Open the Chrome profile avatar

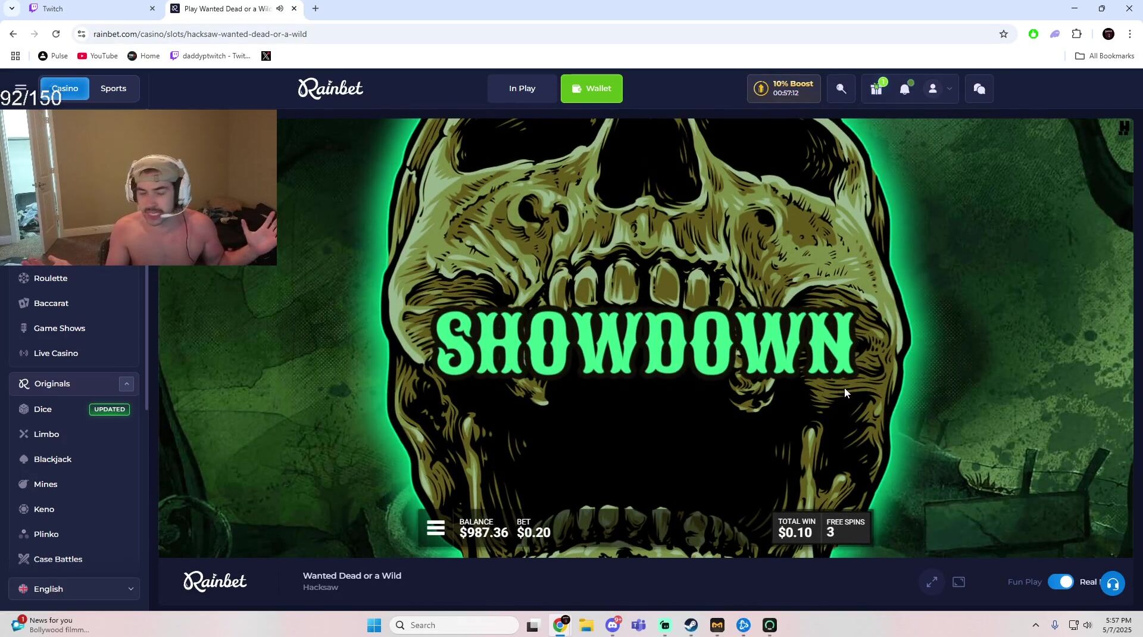[1108, 34]
